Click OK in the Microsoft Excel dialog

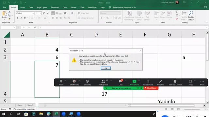click(x=106, y=68)
